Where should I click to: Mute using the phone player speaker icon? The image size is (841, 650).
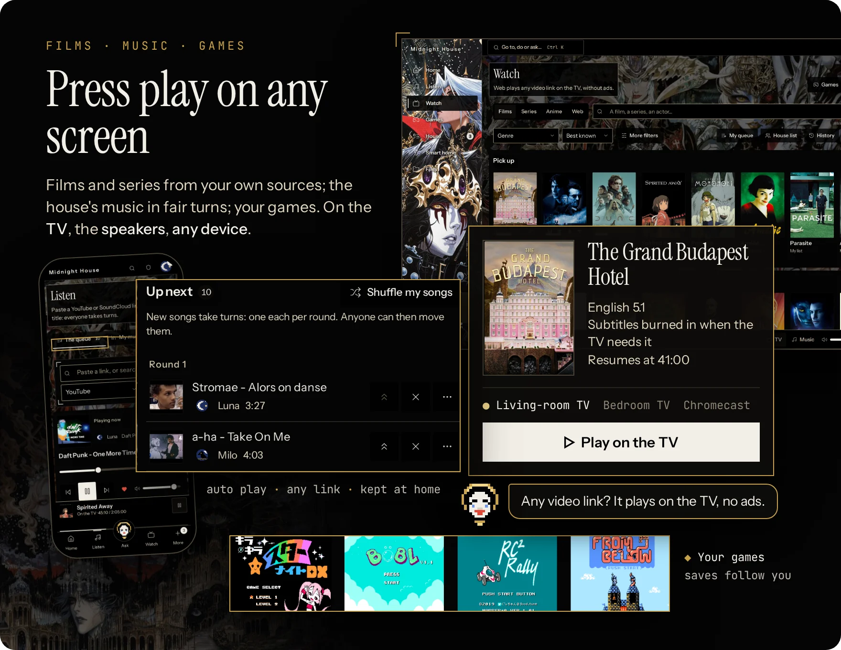(x=137, y=488)
